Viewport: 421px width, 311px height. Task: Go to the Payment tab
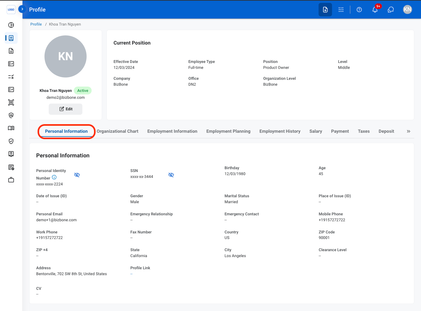(340, 131)
